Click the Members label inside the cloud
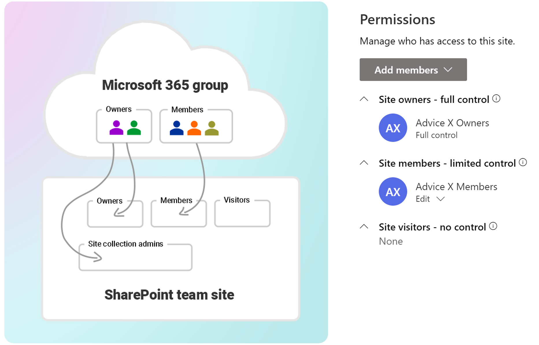The image size is (539, 345). [x=187, y=110]
